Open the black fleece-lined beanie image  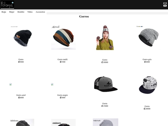tap(22, 38)
